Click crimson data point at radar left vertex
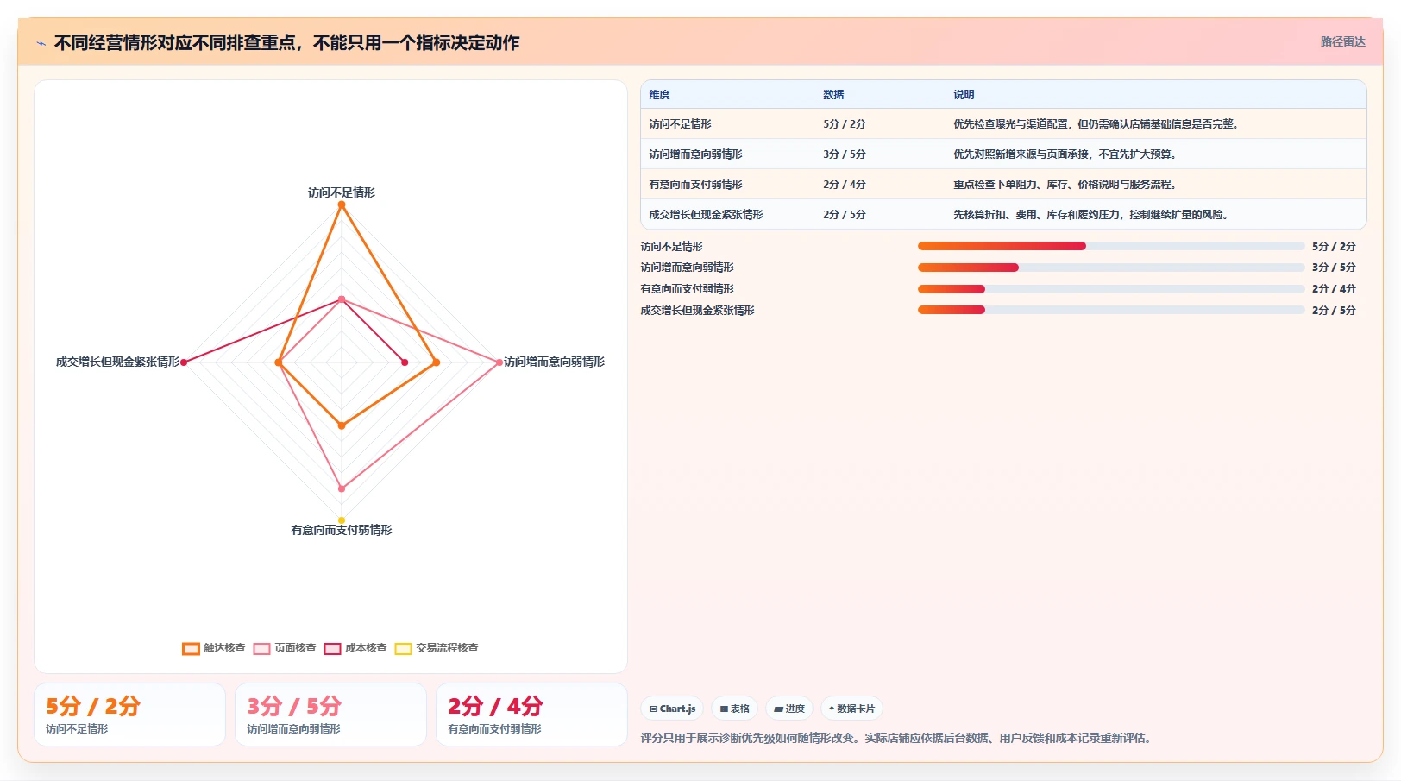 point(184,362)
